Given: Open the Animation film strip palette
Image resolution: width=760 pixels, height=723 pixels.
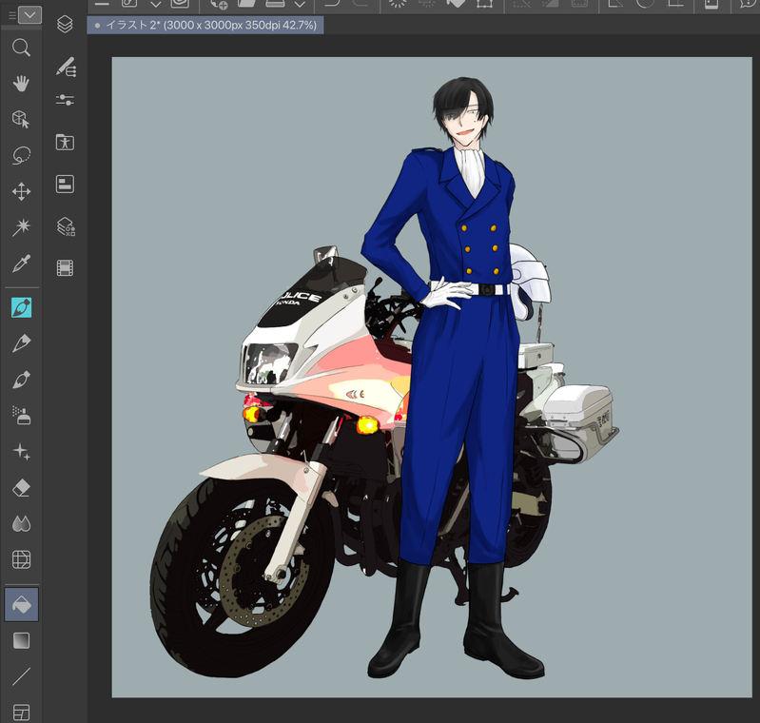Looking at the screenshot, I should [x=65, y=267].
